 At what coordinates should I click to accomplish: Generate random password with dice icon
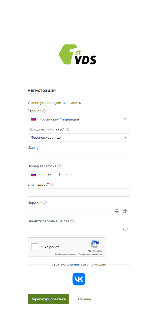(x=125, y=211)
